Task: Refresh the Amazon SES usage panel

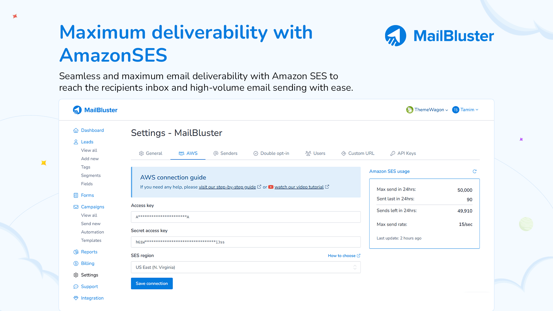Action: (474, 171)
